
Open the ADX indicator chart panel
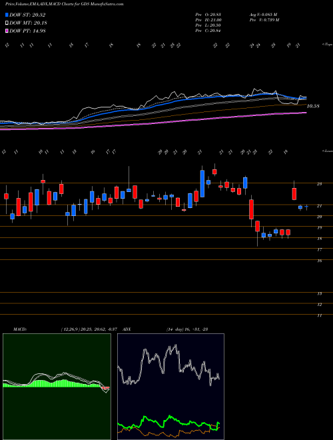coord(170,387)
